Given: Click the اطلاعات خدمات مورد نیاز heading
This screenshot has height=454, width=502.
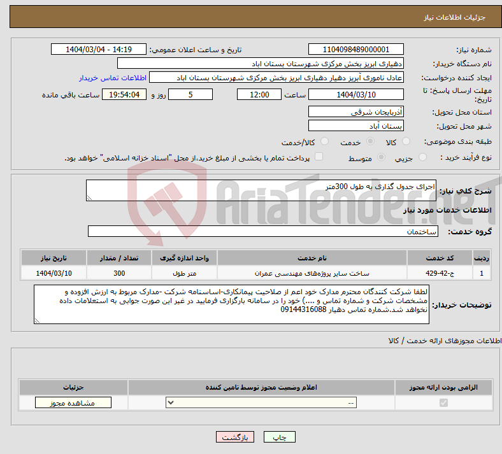Looking at the screenshot, I should (x=447, y=210).
